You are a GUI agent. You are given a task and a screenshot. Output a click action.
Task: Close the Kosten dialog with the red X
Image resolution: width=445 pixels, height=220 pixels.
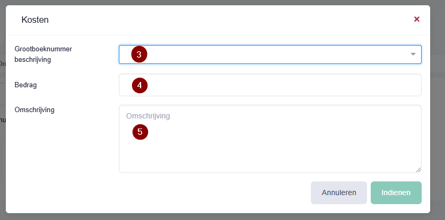pos(416,19)
